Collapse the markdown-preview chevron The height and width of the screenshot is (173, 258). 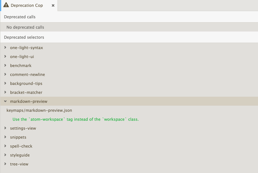5,101
